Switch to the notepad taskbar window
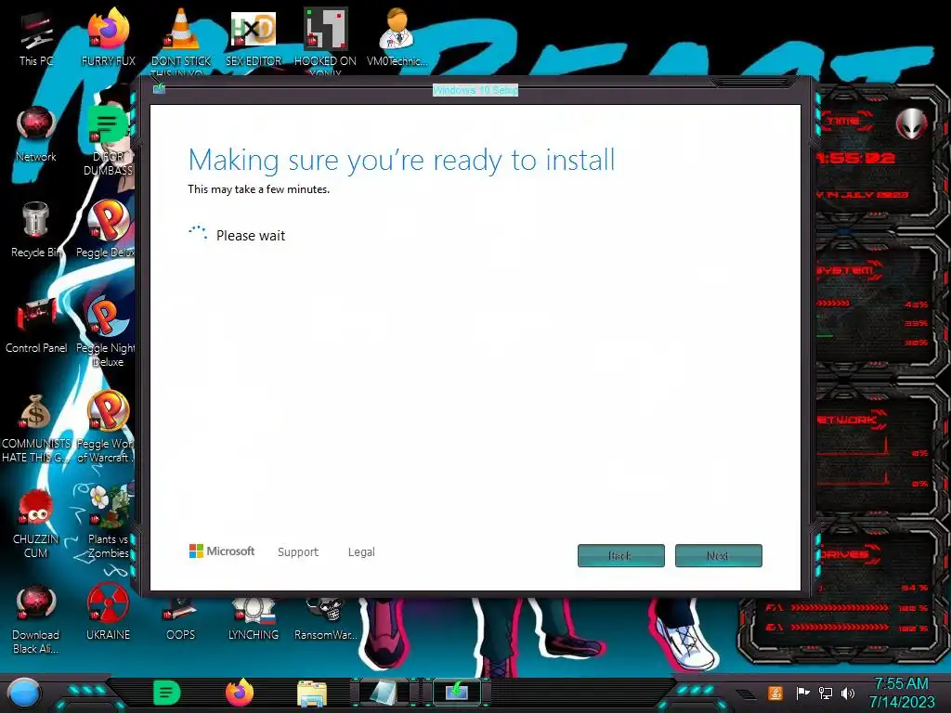Image resolution: width=951 pixels, height=713 pixels. point(384,693)
